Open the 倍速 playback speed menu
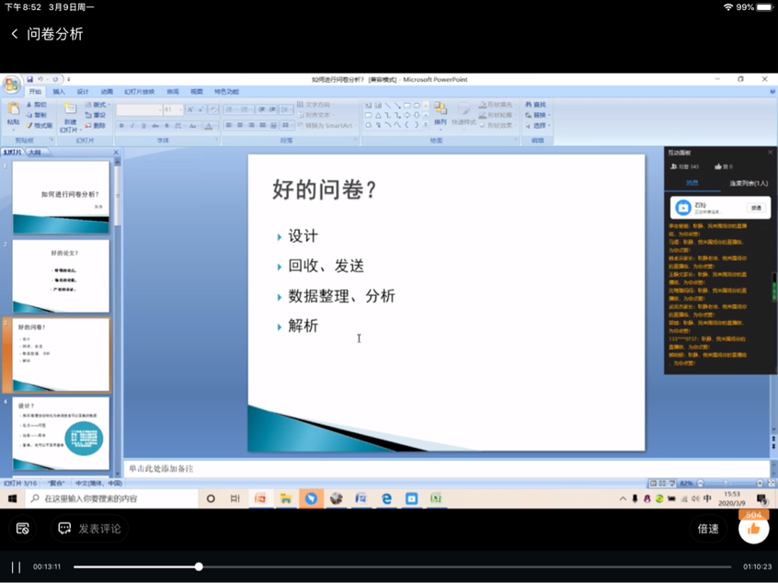778x583 pixels. click(x=707, y=529)
